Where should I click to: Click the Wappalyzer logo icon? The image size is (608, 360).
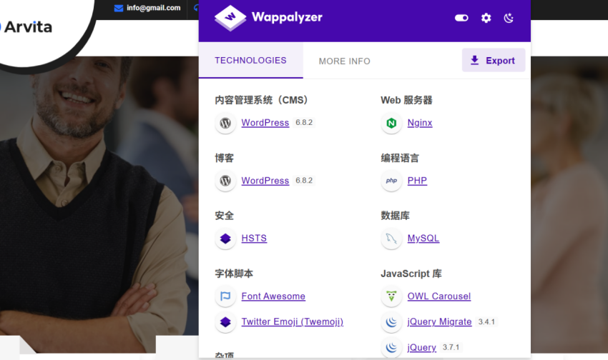[x=230, y=17]
